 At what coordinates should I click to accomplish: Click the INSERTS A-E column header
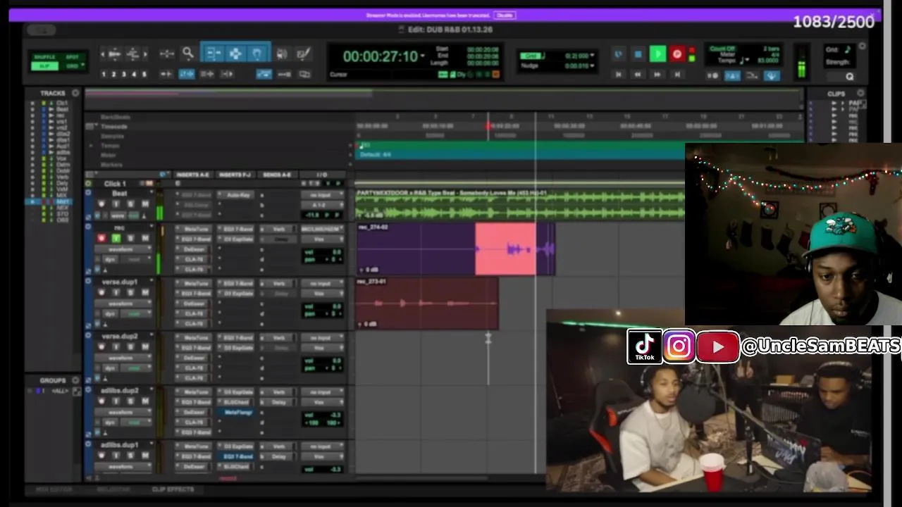coord(192,175)
